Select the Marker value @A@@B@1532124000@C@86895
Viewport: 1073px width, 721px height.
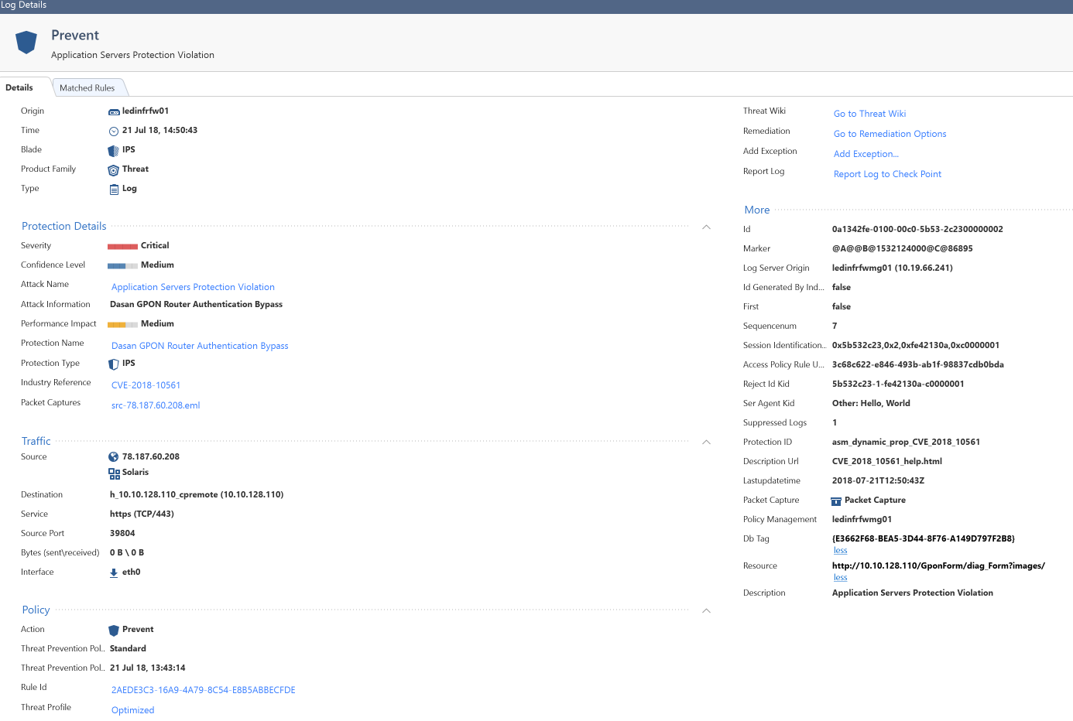click(x=902, y=248)
